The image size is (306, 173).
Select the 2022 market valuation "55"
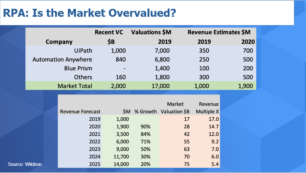coord(187,142)
